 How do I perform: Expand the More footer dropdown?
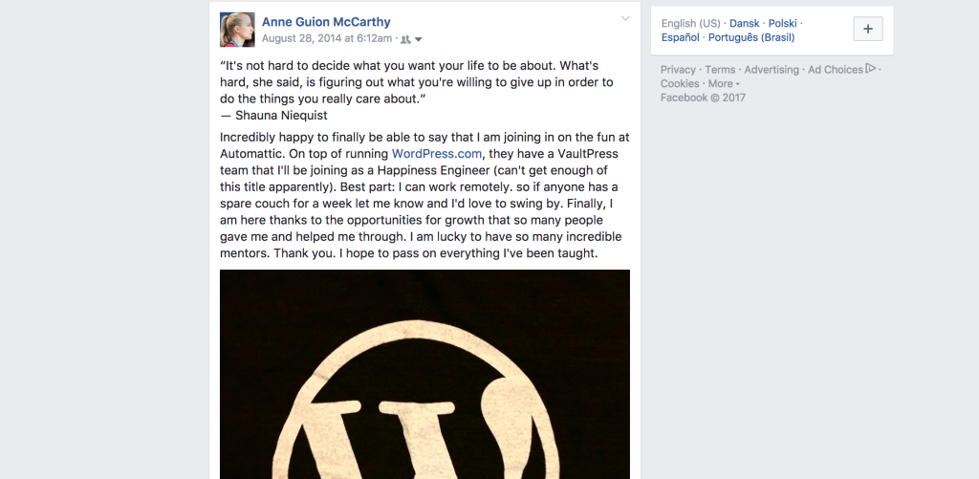pos(723,83)
